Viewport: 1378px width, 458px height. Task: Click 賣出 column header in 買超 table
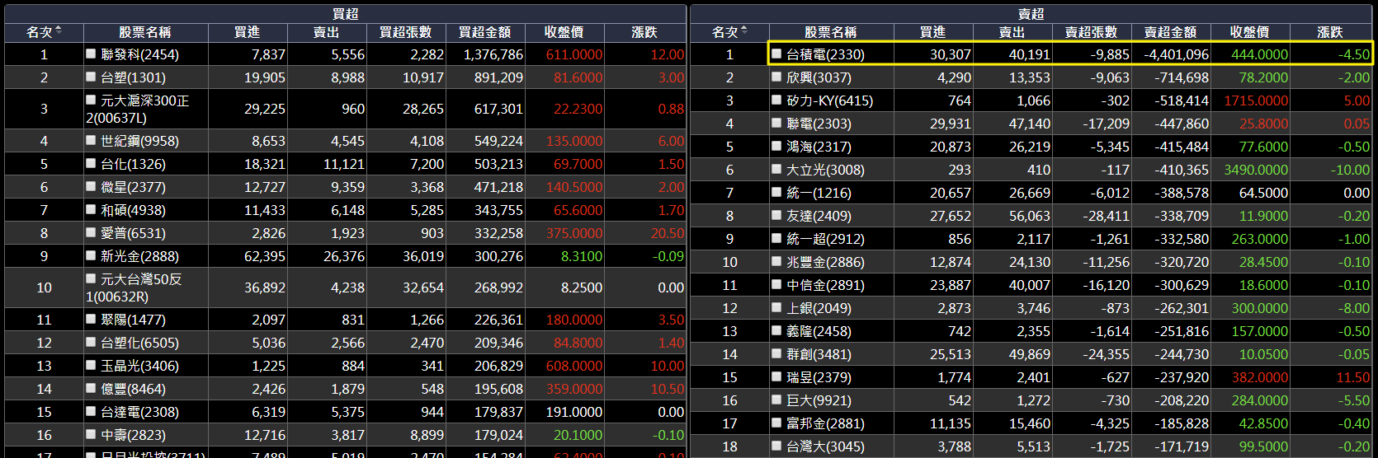327,32
